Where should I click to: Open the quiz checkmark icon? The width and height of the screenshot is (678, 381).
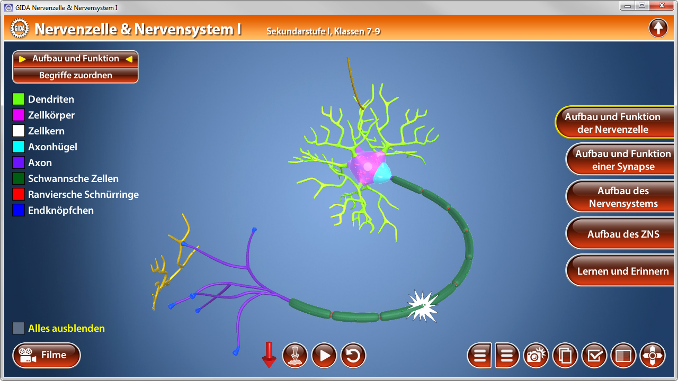click(594, 355)
